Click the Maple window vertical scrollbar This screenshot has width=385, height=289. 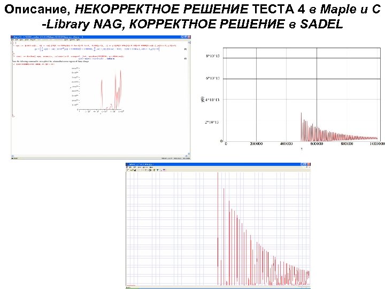pos(189,98)
